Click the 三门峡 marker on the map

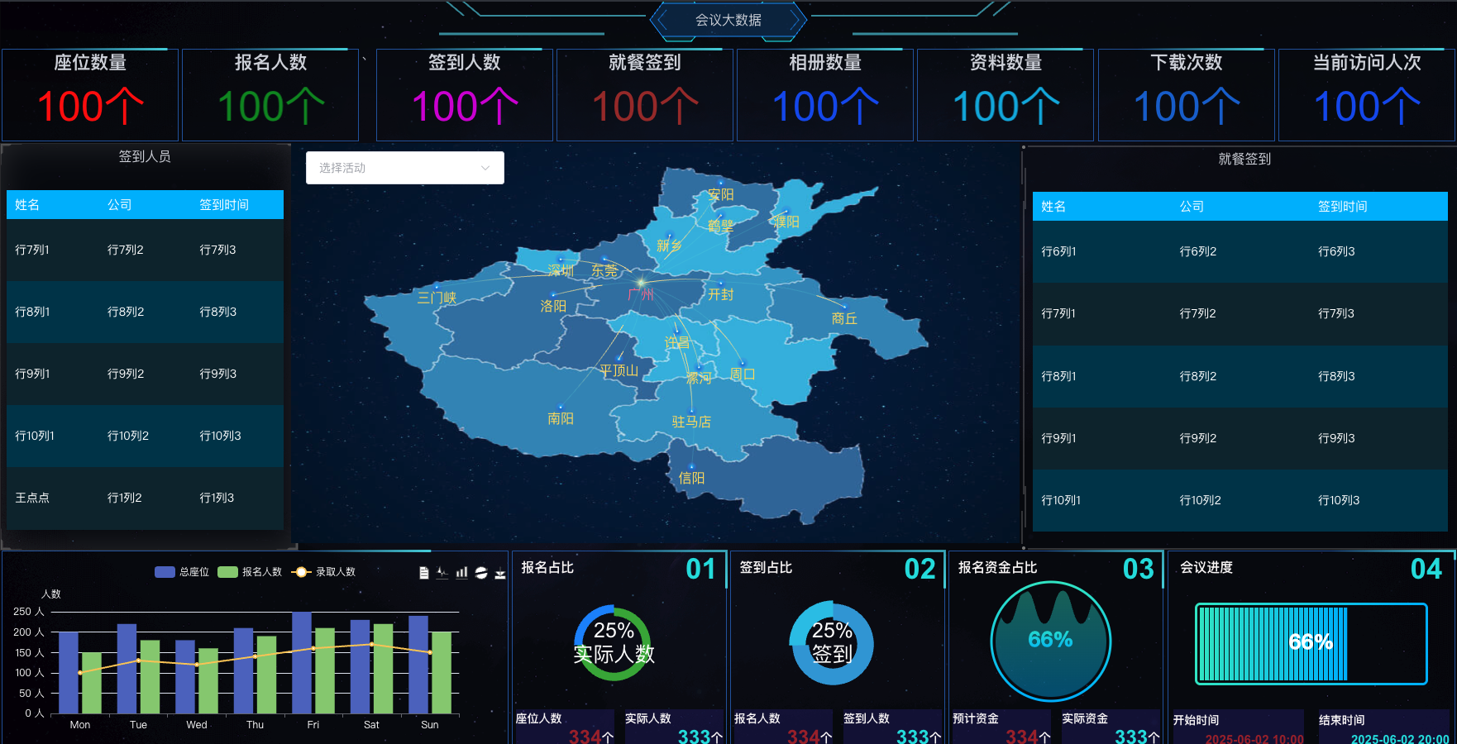[x=437, y=288]
